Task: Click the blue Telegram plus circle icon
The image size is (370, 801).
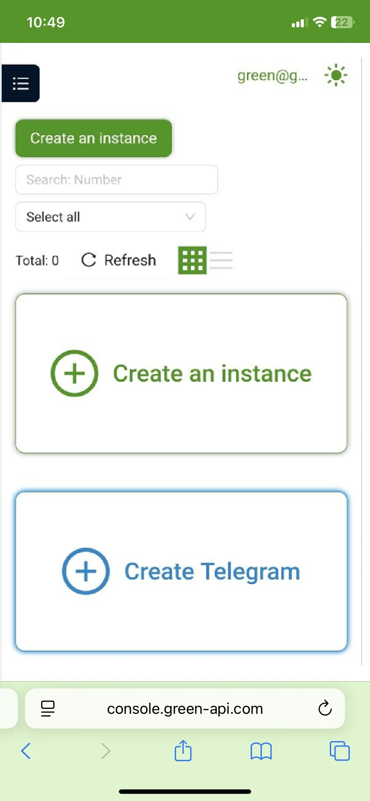Action: click(x=86, y=571)
